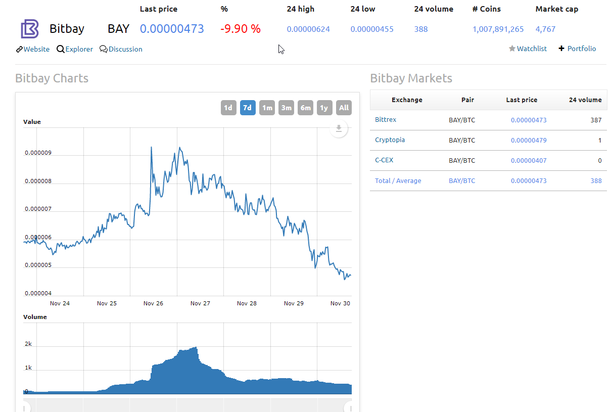Click the Bittrex 24 volume value 387
This screenshot has width=612, height=412.
596,120
